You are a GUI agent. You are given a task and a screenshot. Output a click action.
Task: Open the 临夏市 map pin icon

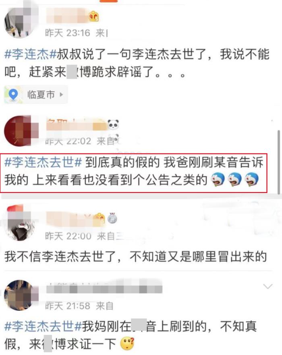pyautogui.click(x=13, y=94)
